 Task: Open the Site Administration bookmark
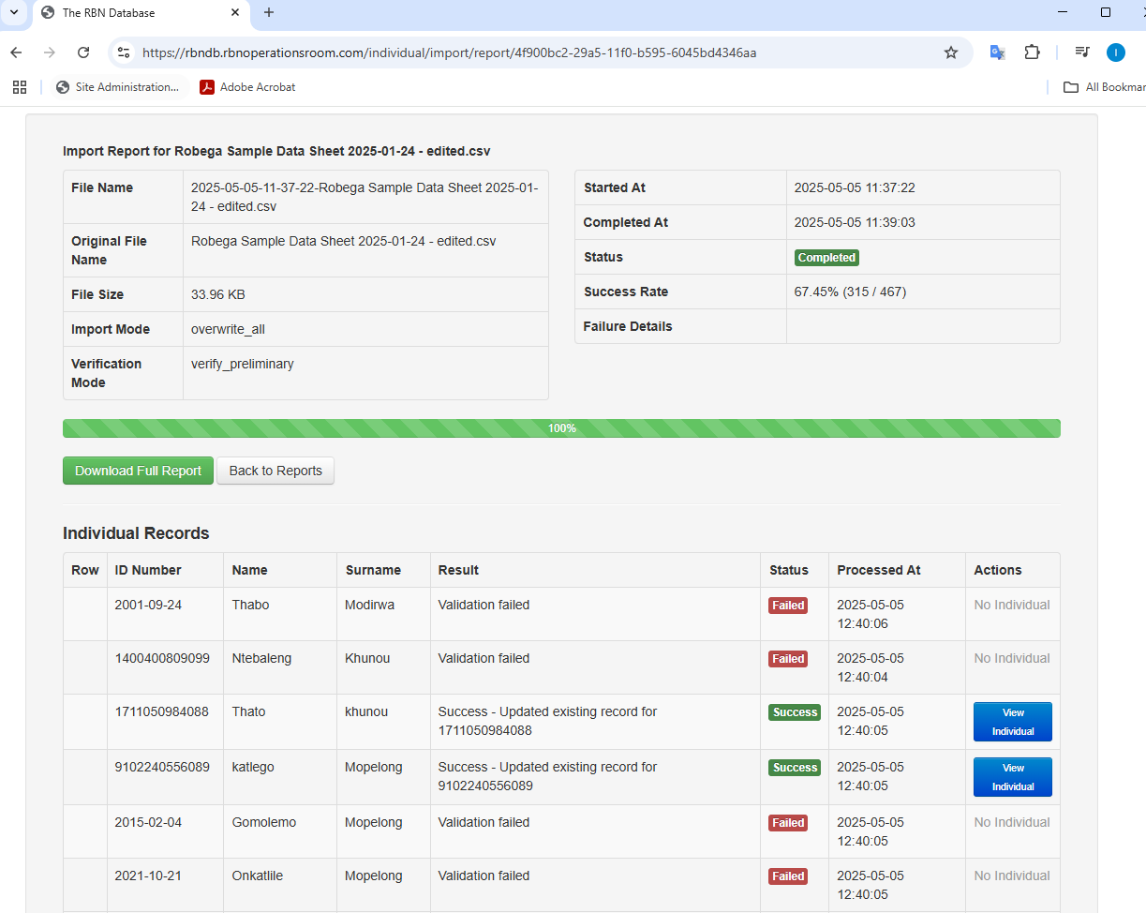(x=117, y=87)
